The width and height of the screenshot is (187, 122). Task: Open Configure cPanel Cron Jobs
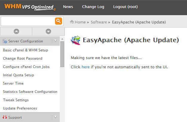pos(26,67)
